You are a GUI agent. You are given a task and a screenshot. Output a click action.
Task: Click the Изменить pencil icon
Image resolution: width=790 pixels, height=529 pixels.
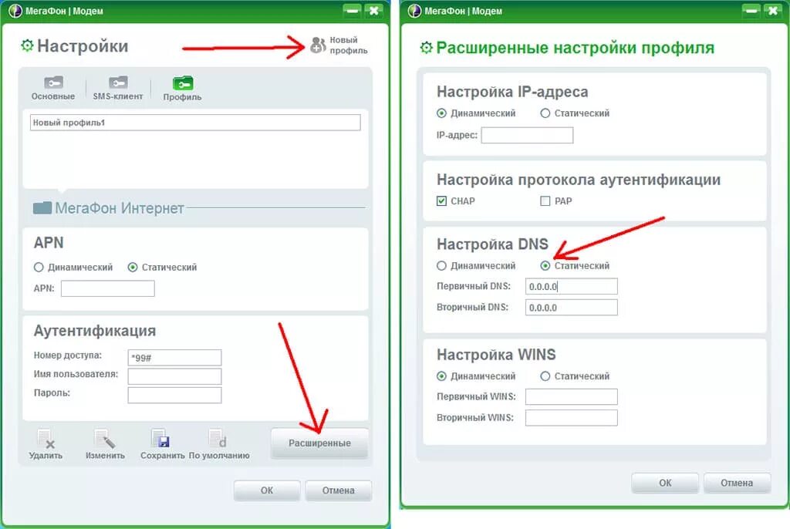(105, 439)
